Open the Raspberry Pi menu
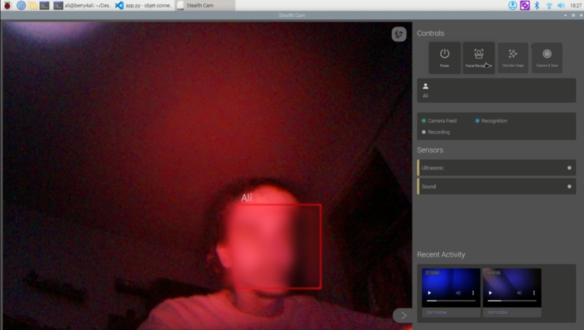 point(7,5)
